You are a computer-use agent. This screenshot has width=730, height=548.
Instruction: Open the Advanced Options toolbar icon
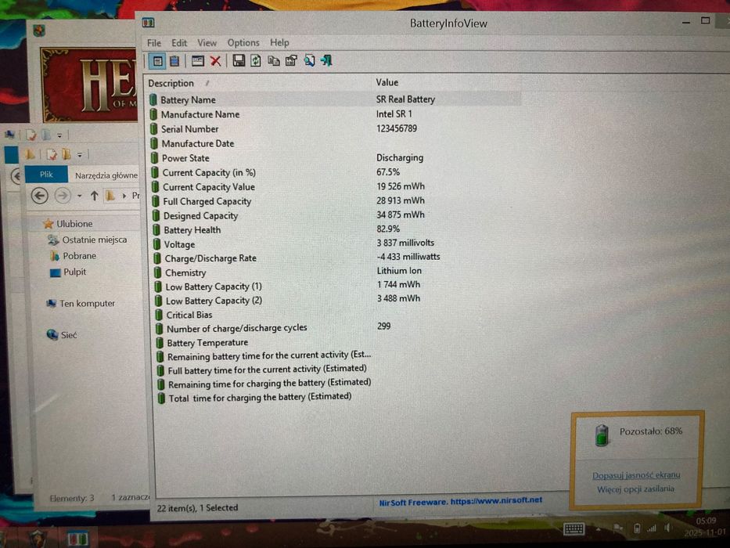(291, 60)
